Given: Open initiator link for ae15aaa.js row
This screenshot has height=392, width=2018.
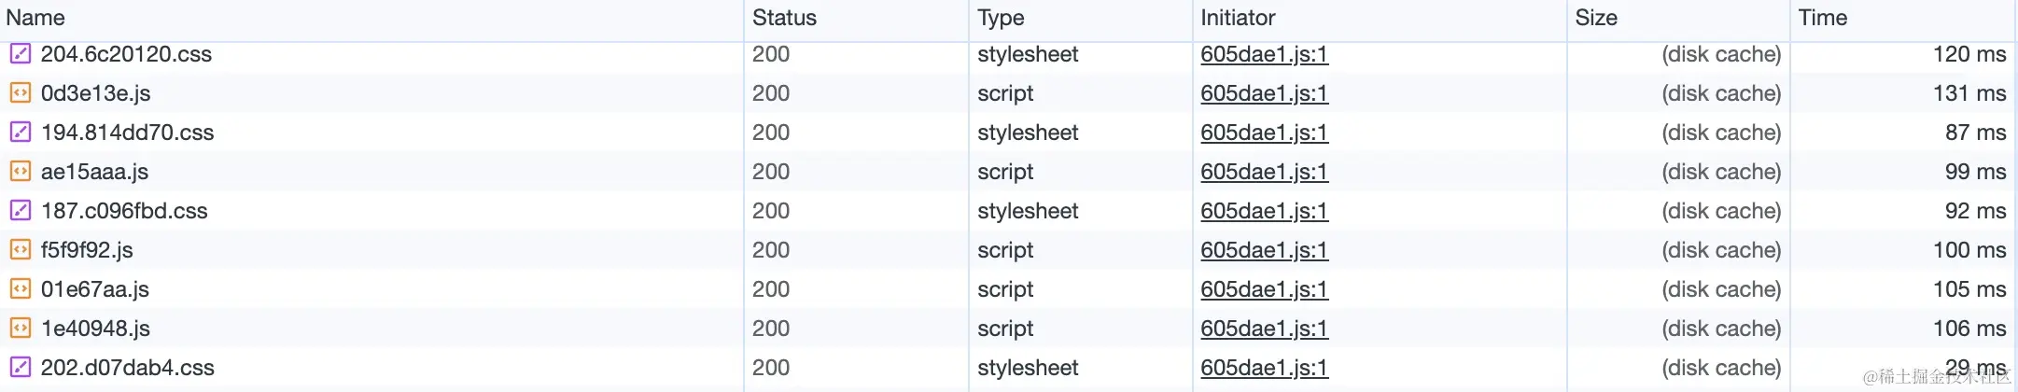Looking at the screenshot, I should 1264,172.
